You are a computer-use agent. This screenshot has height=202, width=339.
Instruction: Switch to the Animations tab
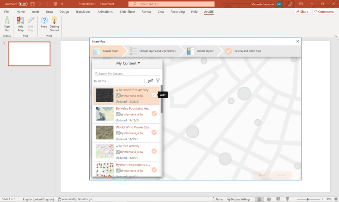pos(105,12)
